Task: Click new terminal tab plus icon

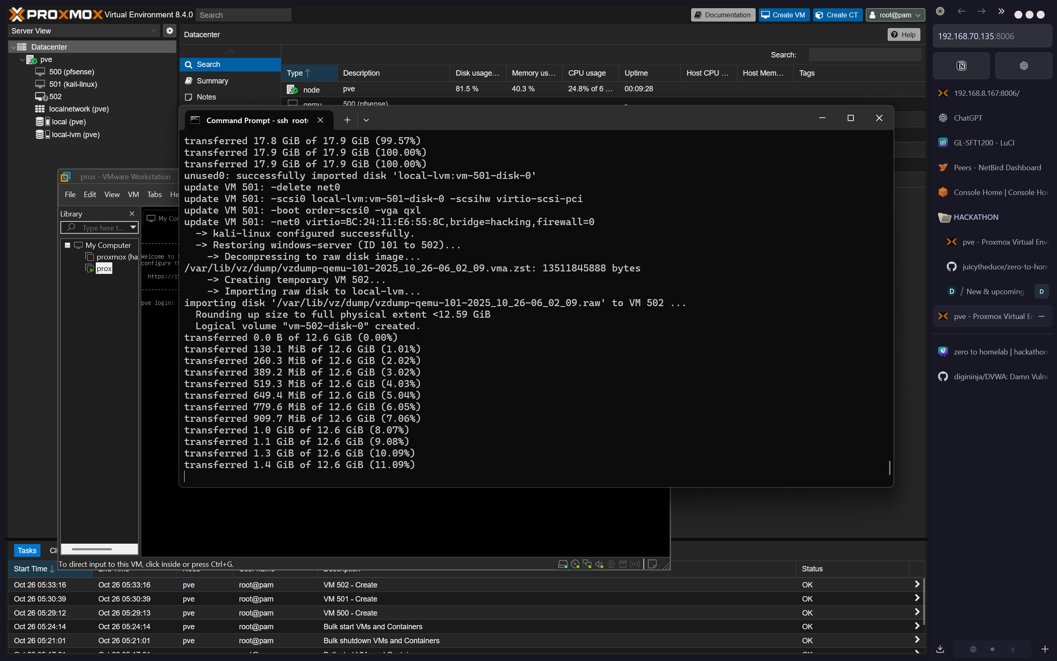Action: pyautogui.click(x=347, y=120)
